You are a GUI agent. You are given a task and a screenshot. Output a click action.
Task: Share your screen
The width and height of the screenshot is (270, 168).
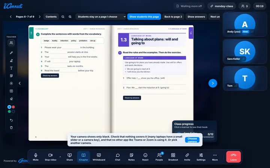pyautogui.click(x=70, y=157)
